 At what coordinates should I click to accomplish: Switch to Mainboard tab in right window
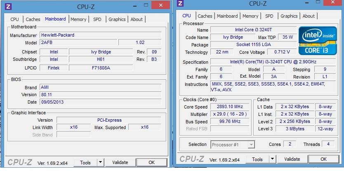(x=227, y=16)
